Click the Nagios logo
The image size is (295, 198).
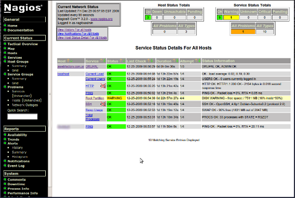(x=23, y=8)
